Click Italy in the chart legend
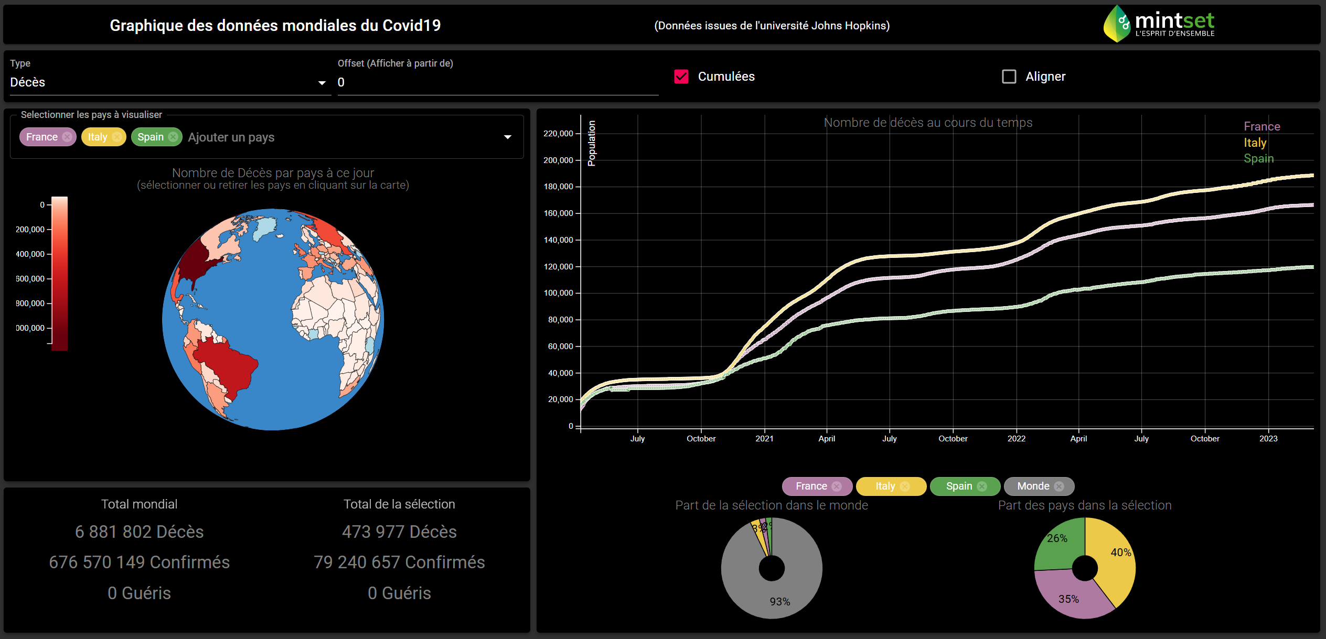The width and height of the screenshot is (1326, 639). [x=1255, y=143]
